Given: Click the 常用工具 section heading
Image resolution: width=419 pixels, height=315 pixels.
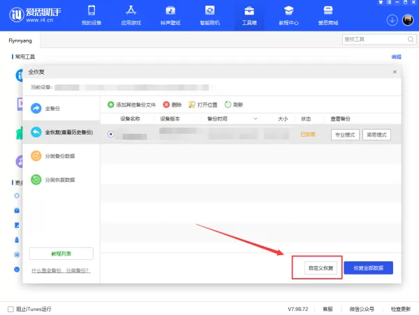Looking at the screenshot, I should 25,57.
